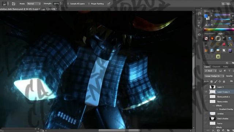Open the Properties panel icon in dock
Viewport: 234px width, 132px height.
pyautogui.click(x=199, y=21)
